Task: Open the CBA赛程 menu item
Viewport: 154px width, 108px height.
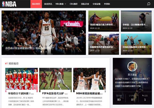Action: (x=74, y=4)
